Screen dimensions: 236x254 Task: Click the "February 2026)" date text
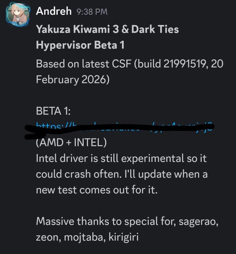click(x=72, y=80)
